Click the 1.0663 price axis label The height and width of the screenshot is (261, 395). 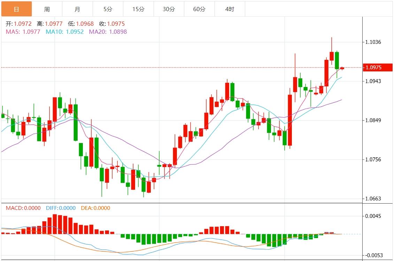373,199
